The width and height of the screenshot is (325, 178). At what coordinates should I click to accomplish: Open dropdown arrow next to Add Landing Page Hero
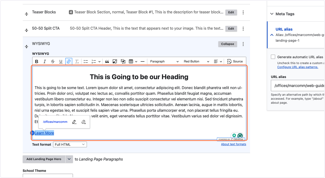[69, 159]
